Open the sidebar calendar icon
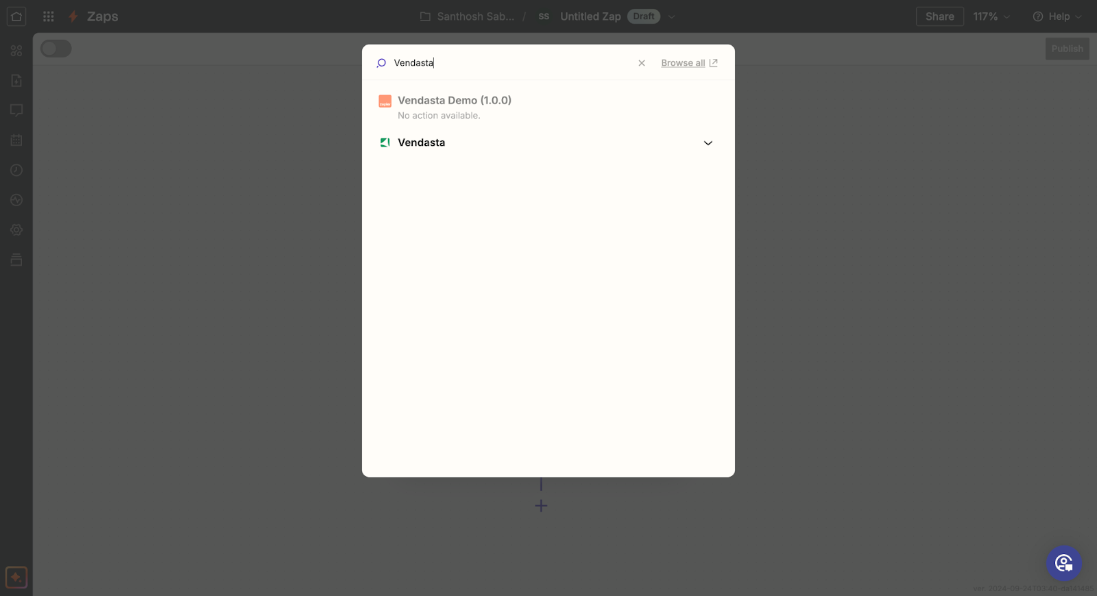The height and width of the screenshot is (596, 1097). 16,140
